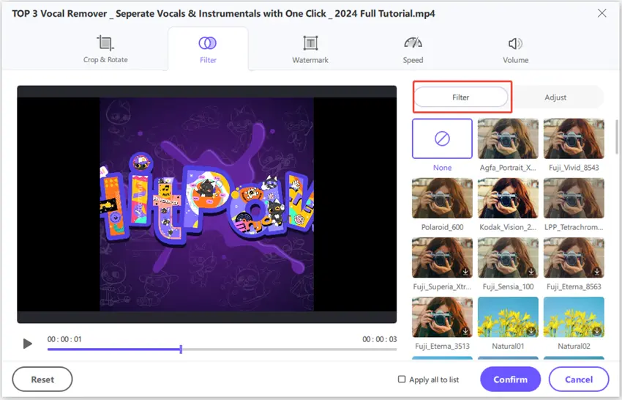
Task: Open the Watermark tab
Action: (x=310, y=49)
